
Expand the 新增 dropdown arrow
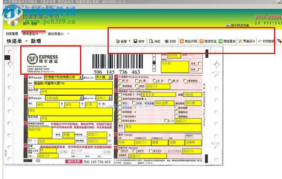pos(129,41)
